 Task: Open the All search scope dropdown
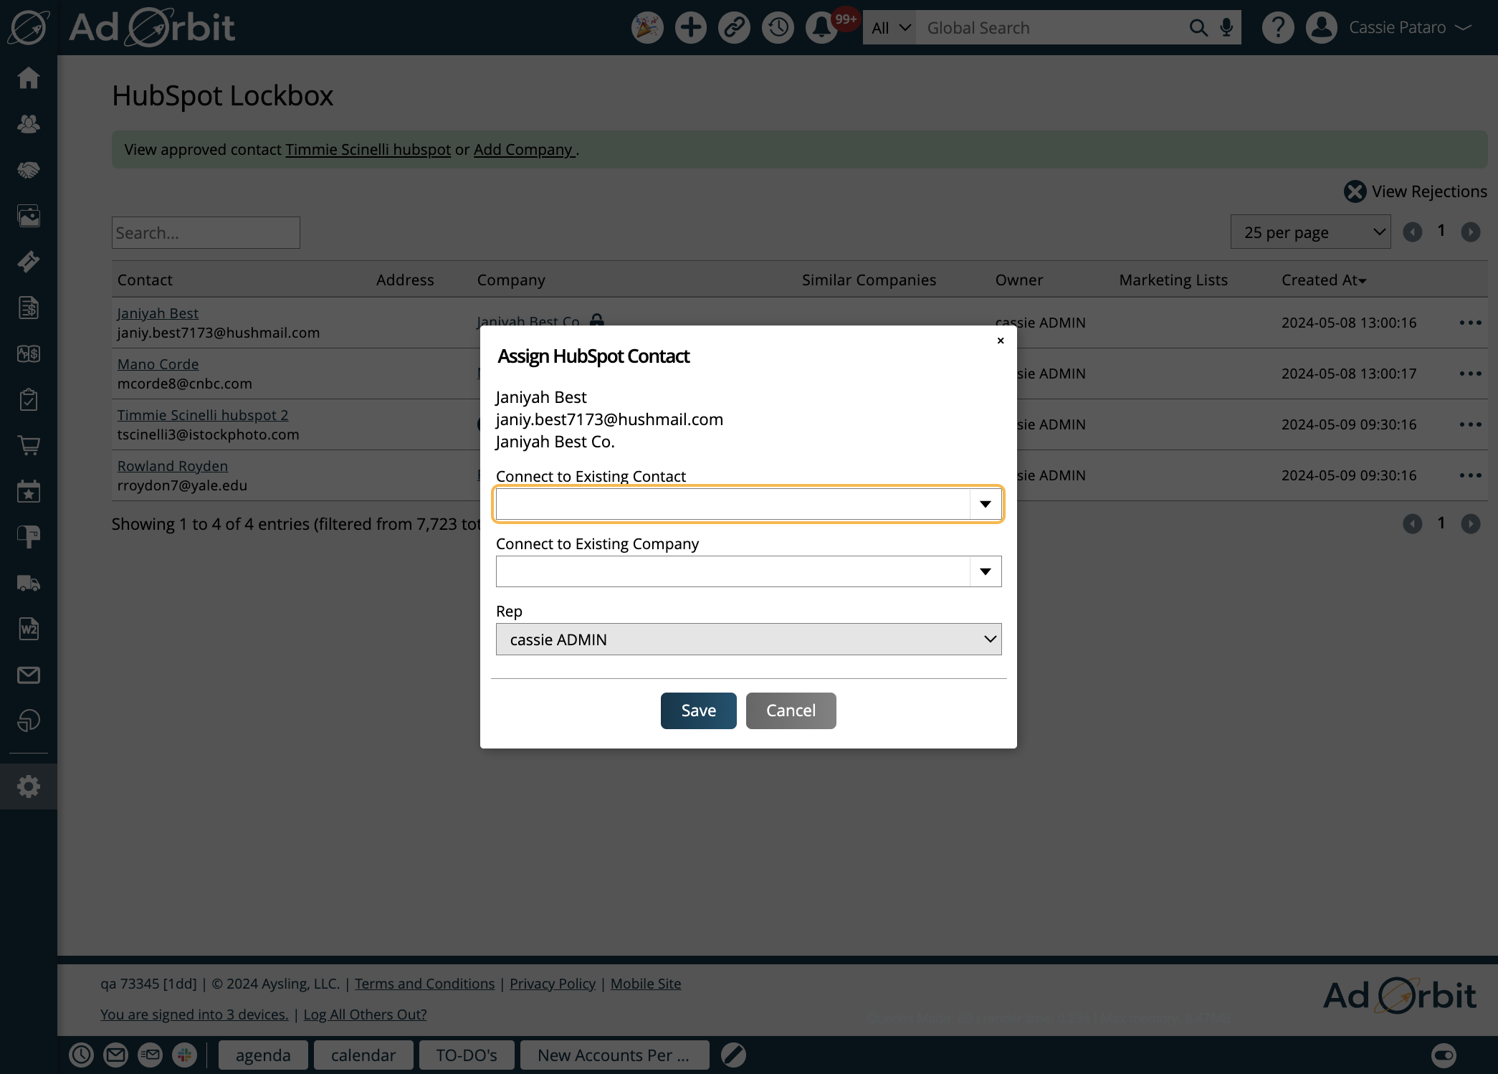[890, 28]
